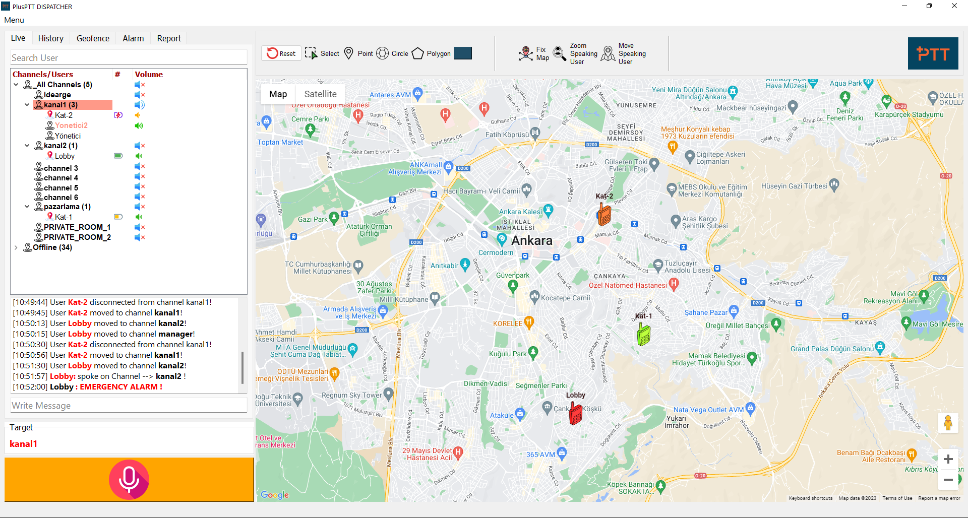Open the Report tab
The height and width of the screenshot is (518, 968).
pyautogui.click(x=169, y=38)
